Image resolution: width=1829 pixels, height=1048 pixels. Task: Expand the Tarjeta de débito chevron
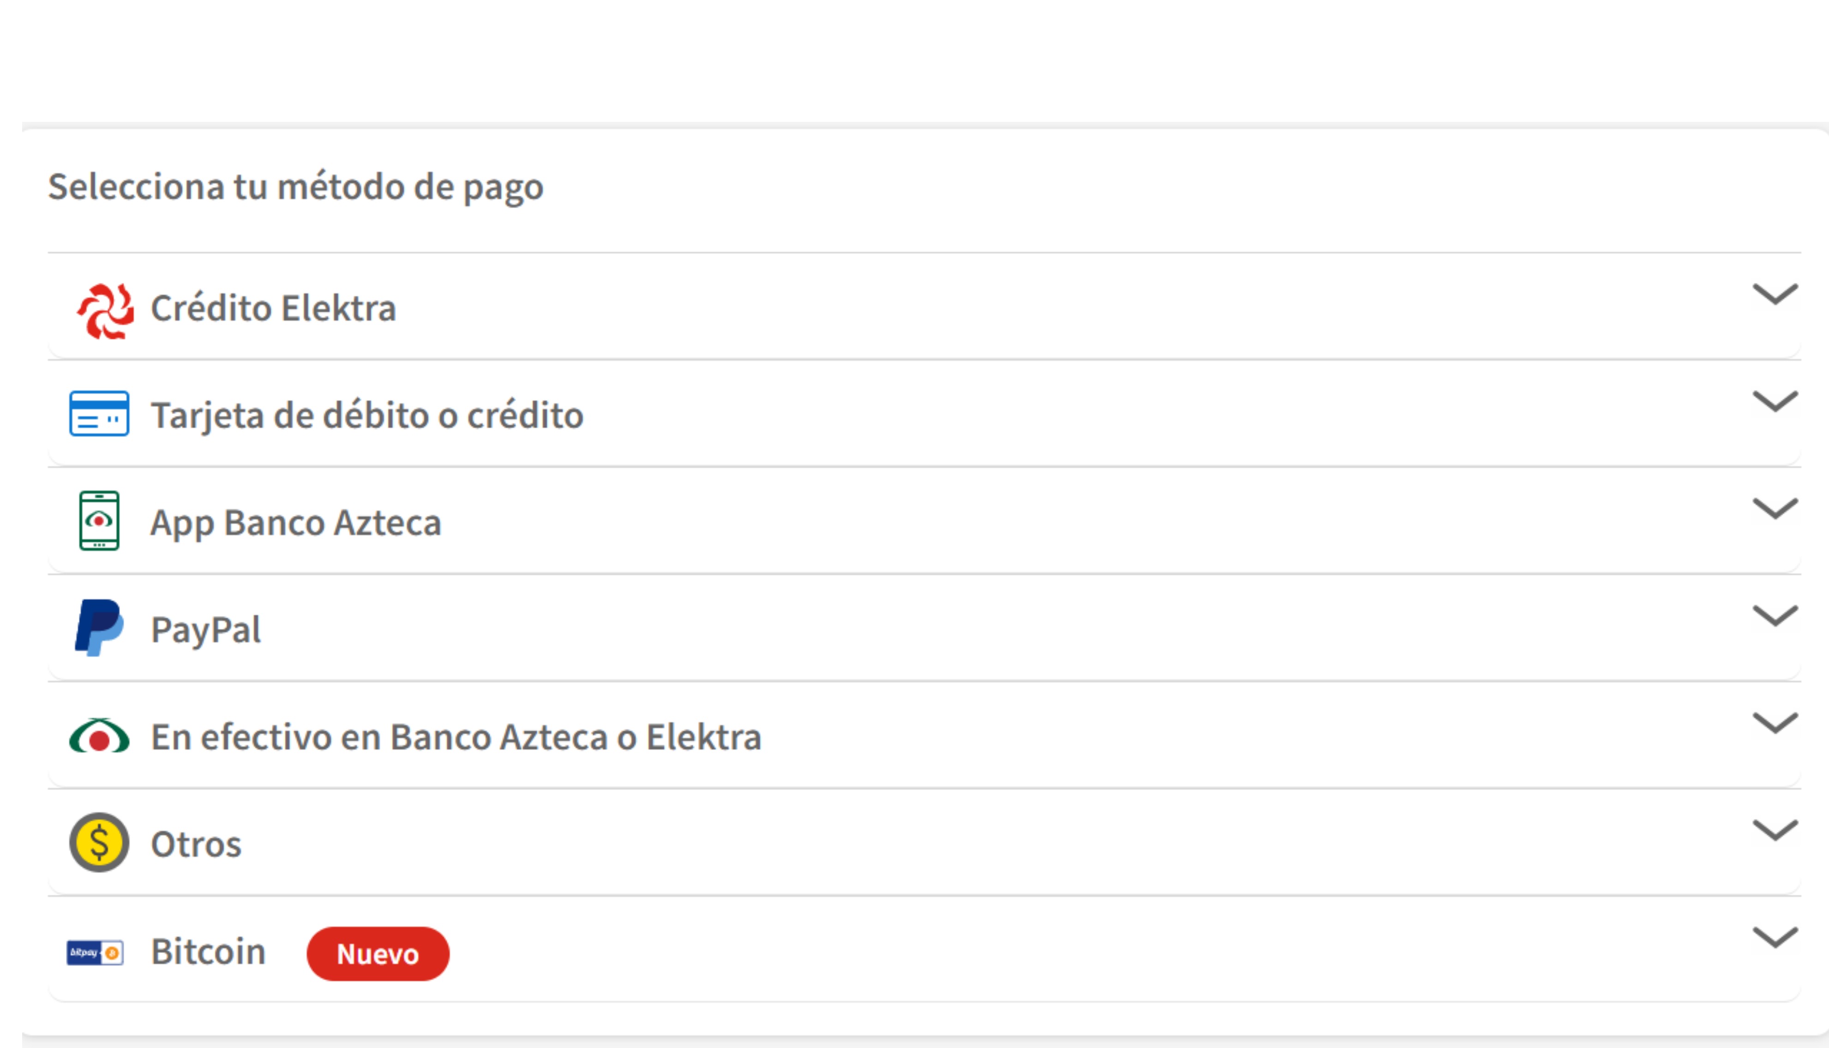point(1775,401)
